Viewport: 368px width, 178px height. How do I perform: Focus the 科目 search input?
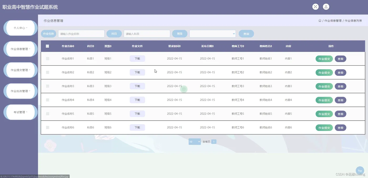point(147,34)
